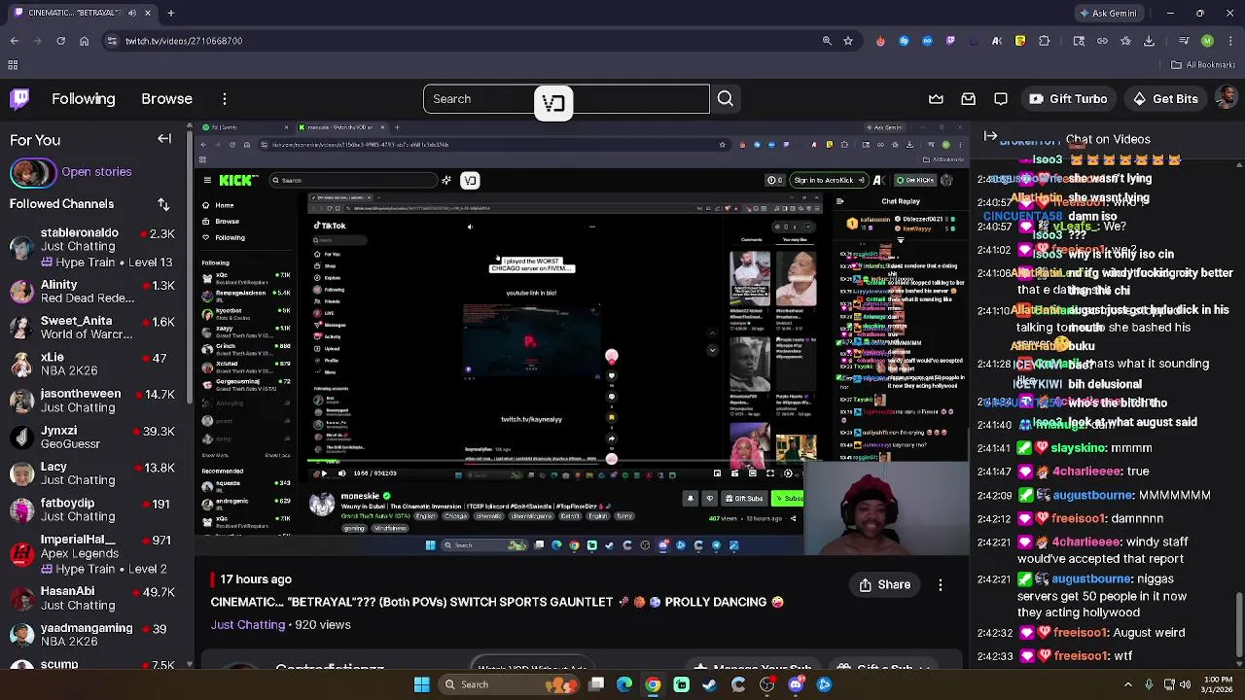Open xLie channel in sidebar
Viewport: 1245px width, 700px height.
pos(92,365)
